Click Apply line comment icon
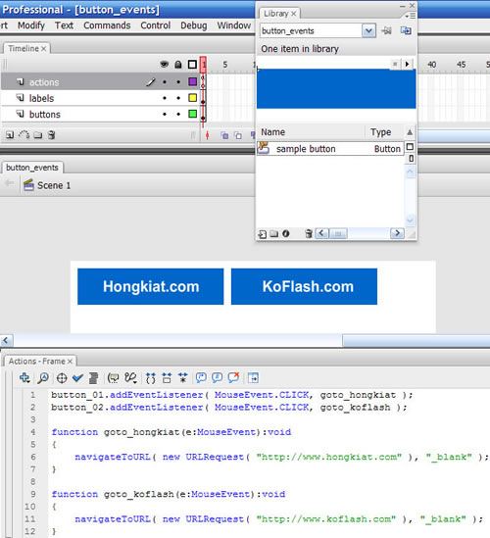This screenshot has width=490, height=538. click(217, 377)
